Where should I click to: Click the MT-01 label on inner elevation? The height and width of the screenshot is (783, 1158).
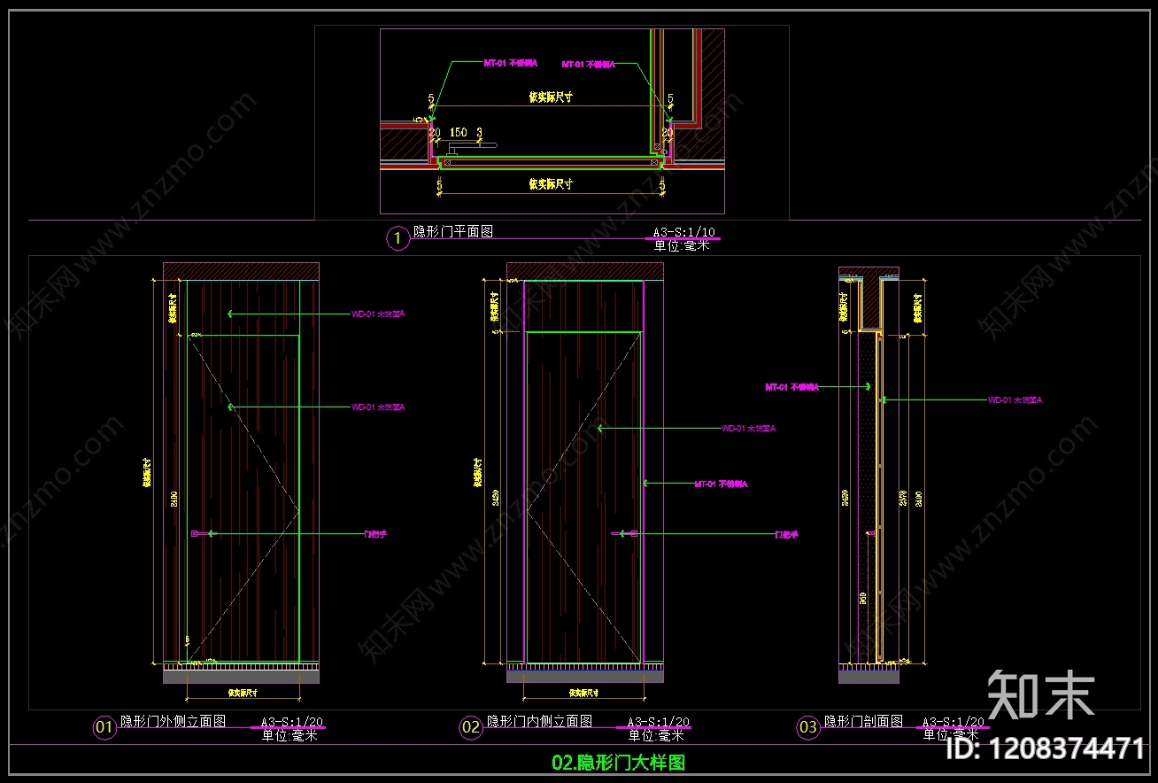721,484
